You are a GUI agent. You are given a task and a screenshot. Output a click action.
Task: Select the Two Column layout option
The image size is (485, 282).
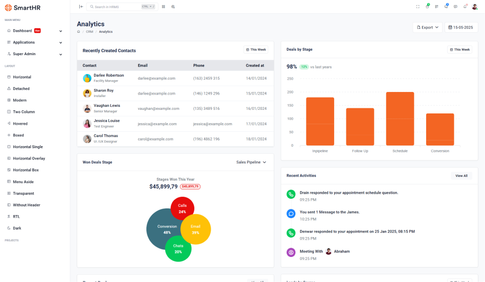[24, 112]
